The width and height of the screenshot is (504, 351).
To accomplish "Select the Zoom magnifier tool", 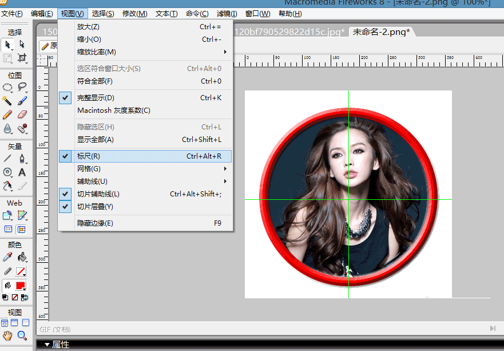I will pyautogui.click(x=22, y=336).
